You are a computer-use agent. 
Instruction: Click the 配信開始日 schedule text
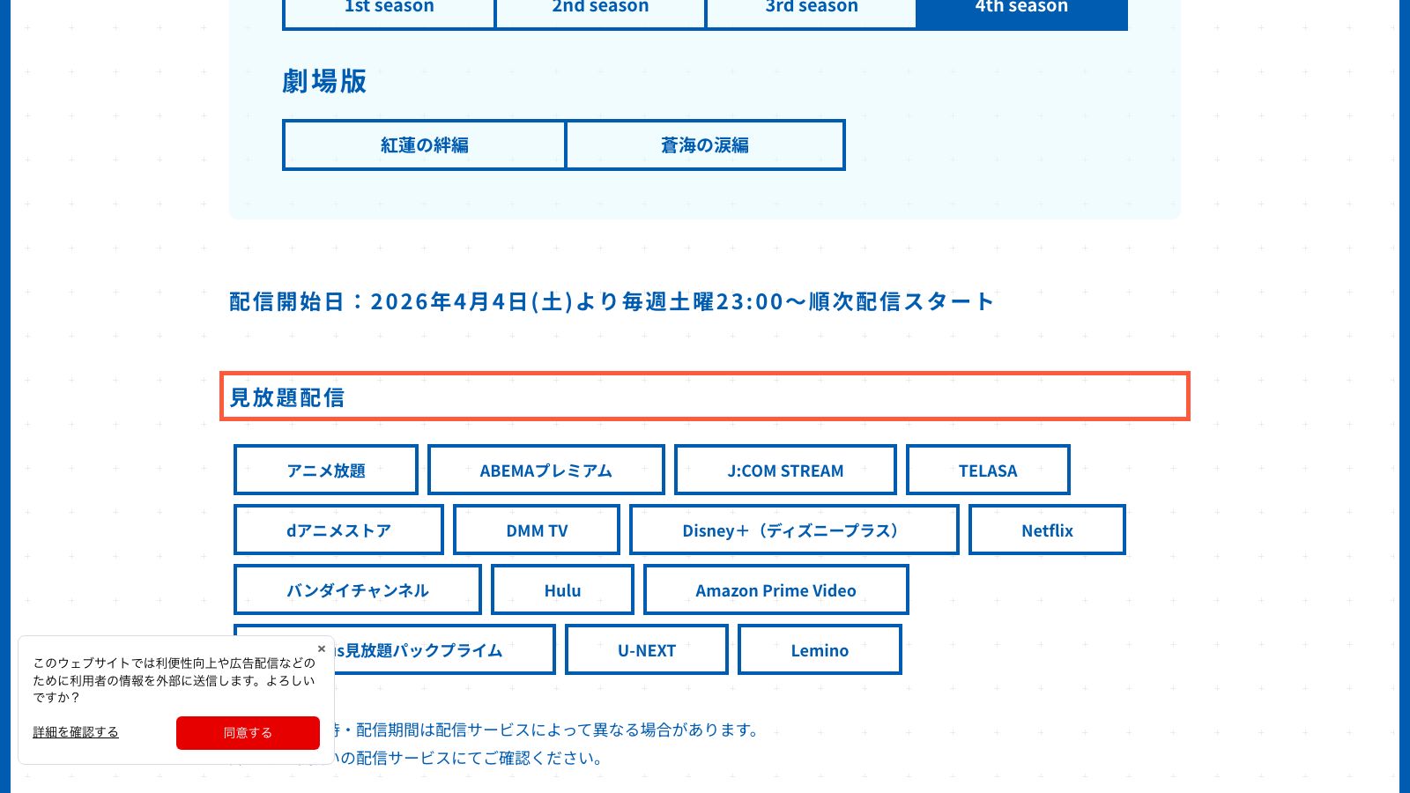point(612,301)
